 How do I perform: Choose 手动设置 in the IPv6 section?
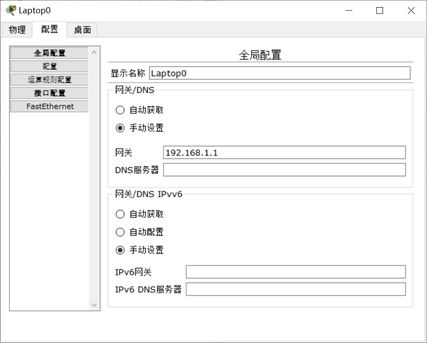point(120,250)
